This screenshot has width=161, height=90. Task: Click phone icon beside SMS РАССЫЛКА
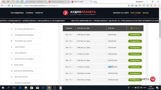click(12, 77)
